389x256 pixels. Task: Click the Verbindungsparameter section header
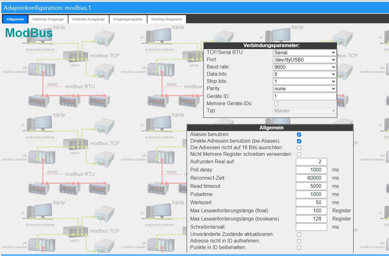pos(270,46)
